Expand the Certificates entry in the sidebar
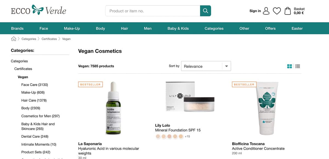 (23, 69)
